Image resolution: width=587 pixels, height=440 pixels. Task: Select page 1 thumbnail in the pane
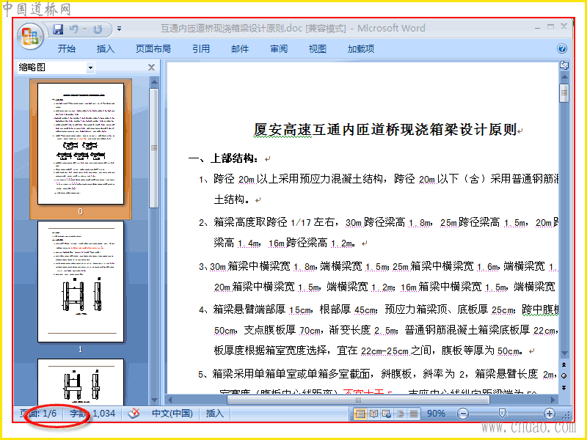point(81,282)
